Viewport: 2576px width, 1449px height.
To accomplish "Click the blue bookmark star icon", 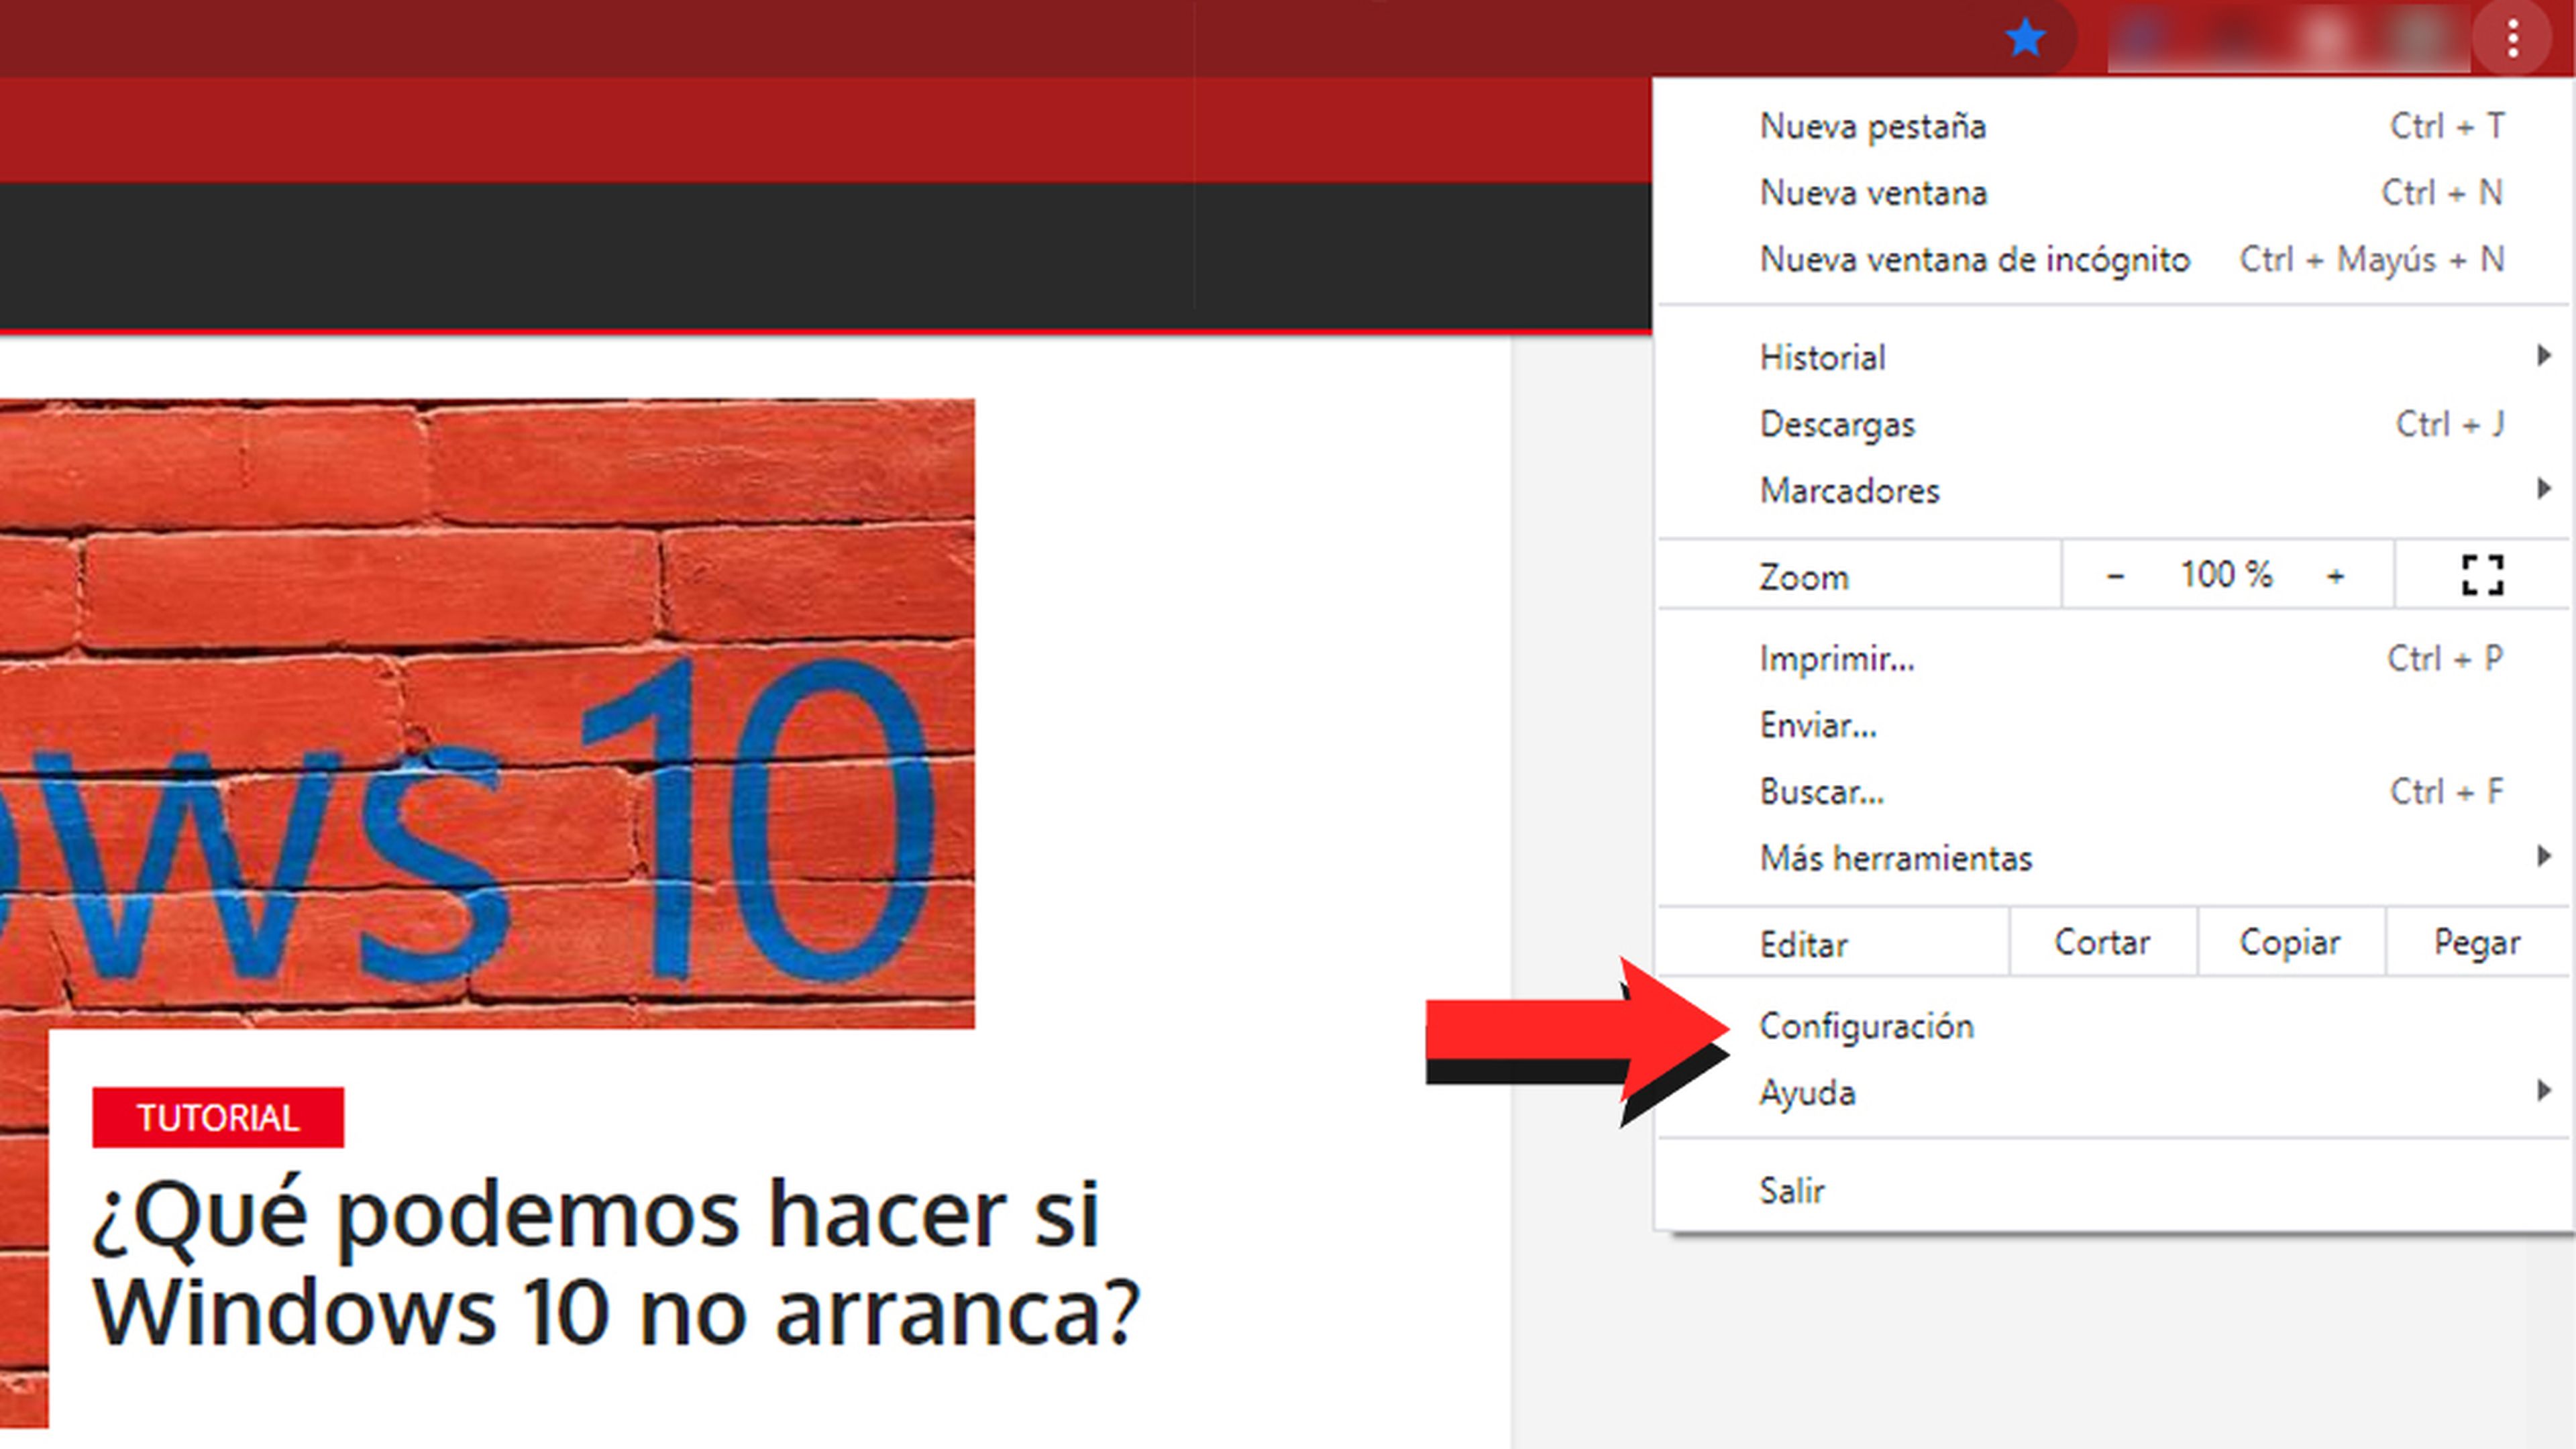I will pos(2025,39).
